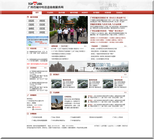This screenshot has height=139, width=154.
Task: Show slide 3 of the photo slideshow
Action: [83, 43]
